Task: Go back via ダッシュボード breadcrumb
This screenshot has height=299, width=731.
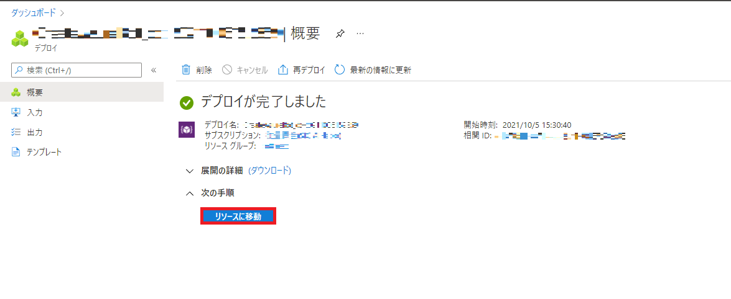Action: point(34,12)
